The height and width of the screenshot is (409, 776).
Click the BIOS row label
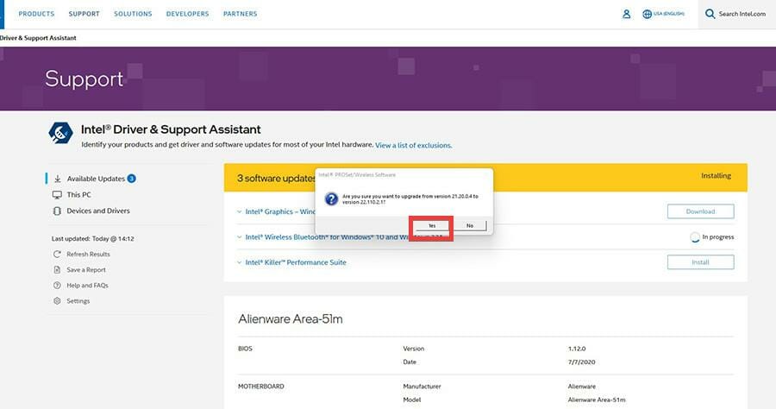click(x=245, y=349)
